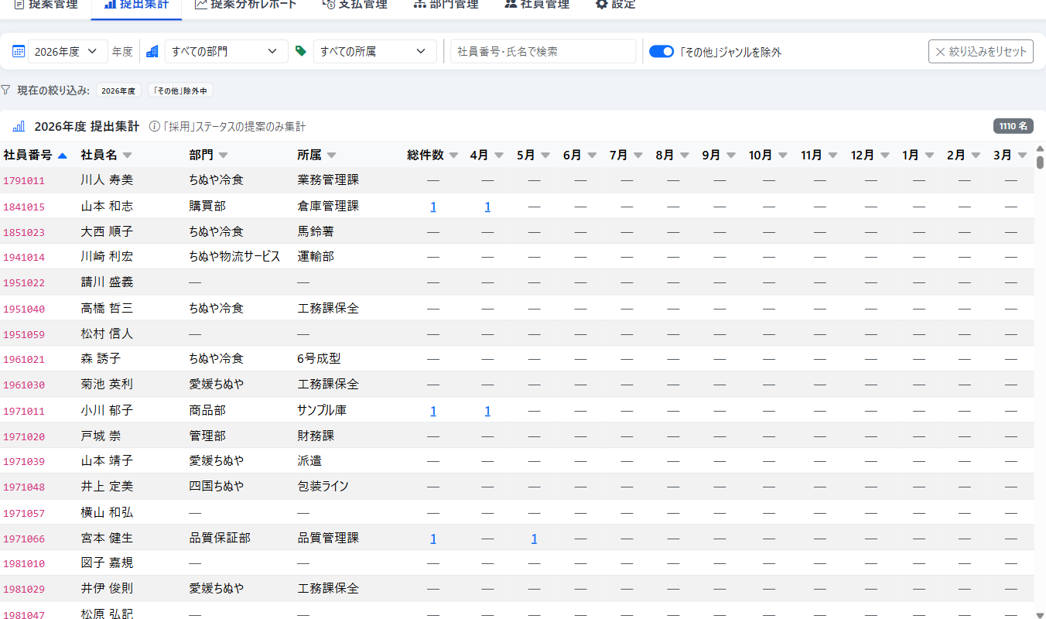Click employee number 1791011
This screenshot has width=1046, height=619.
click(24, 181)
